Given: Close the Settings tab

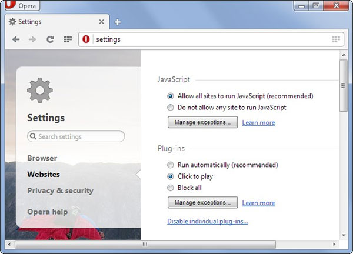Looking at the screenshot, I should pyautogui.click(x=102, y=22).
